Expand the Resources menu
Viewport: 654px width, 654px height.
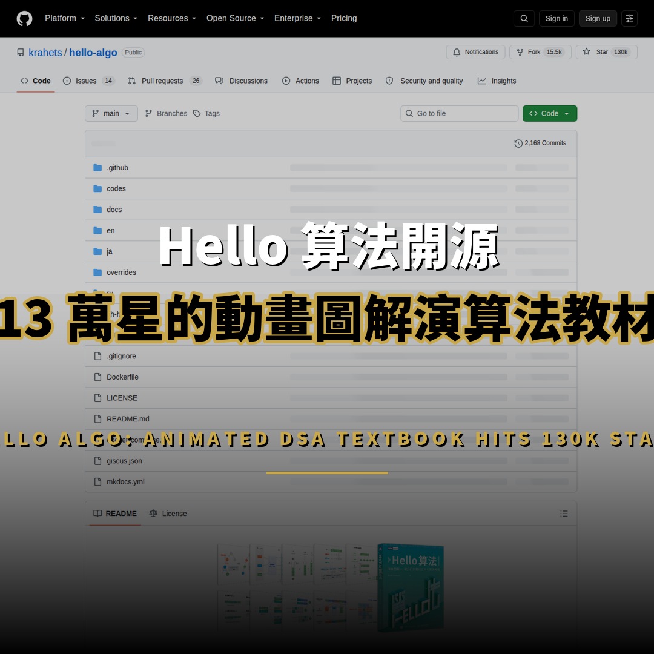172,18
